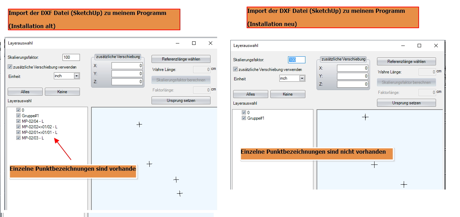The height and width of the screenshot is (217, 460).
Task: Focus the Z offset field in left dialog
Action: click(x=127, y=82)
